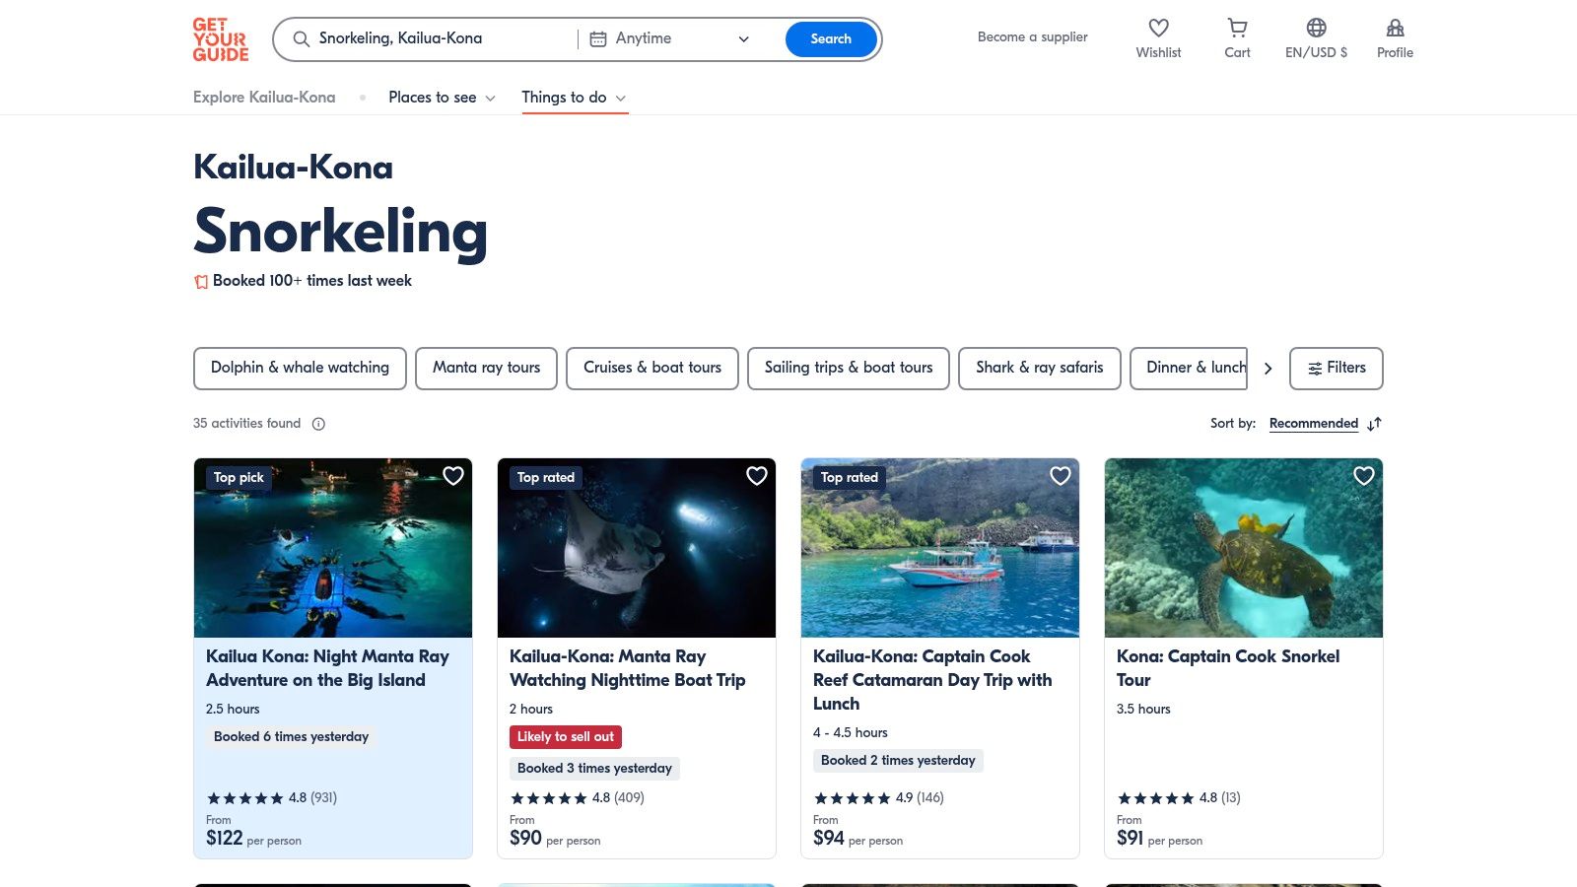Click the GetYourGuide logo
1577x887 pixels.
220,39
